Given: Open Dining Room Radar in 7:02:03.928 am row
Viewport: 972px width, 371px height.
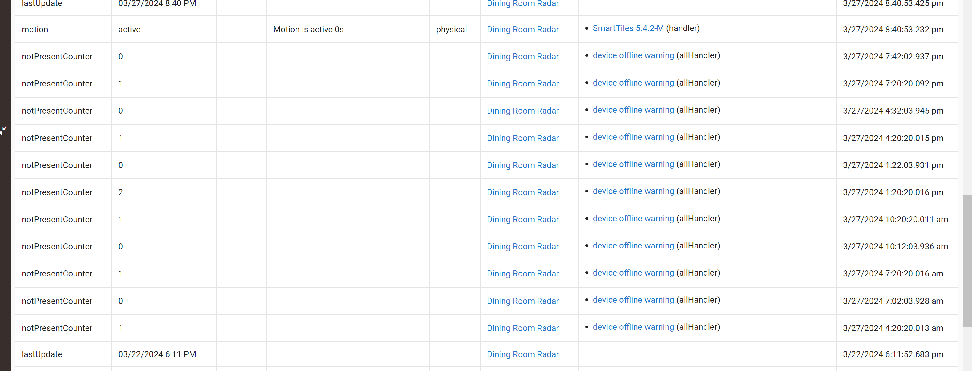Looking at the screenshot, I should point(522,301).
